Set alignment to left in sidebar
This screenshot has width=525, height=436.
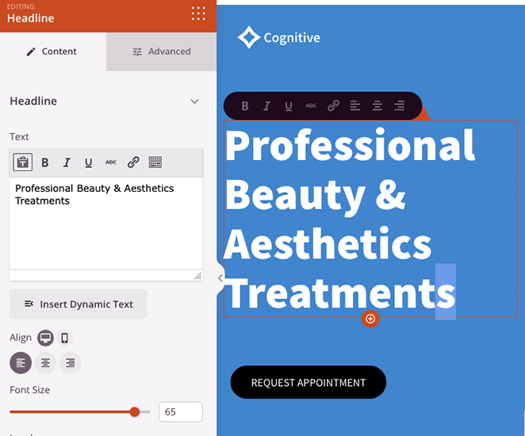tap(21, 363)
